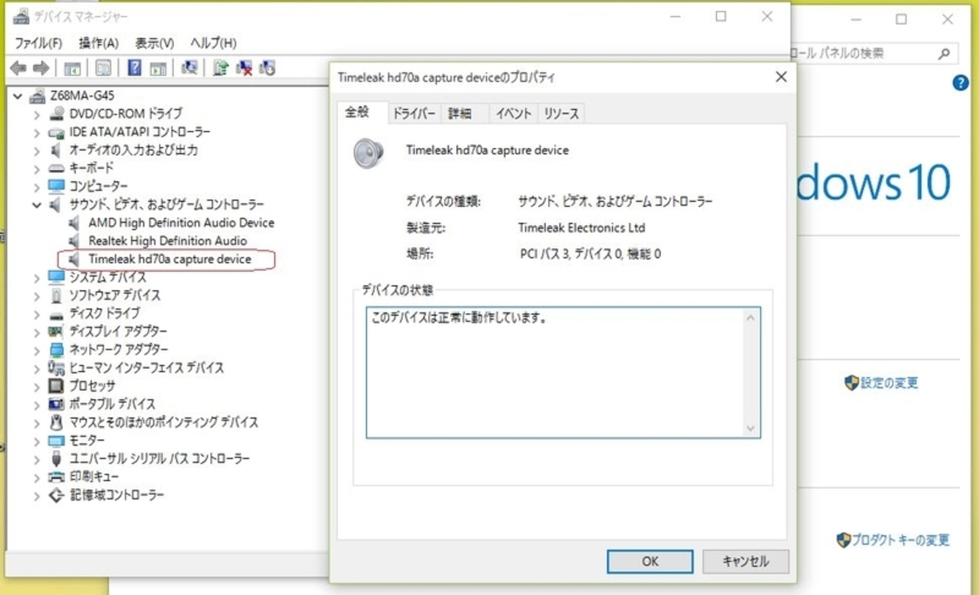Viewport: 979px width, 595px height.
Task: Click the device status scrollbar down arrow
Action: (750, 428)
